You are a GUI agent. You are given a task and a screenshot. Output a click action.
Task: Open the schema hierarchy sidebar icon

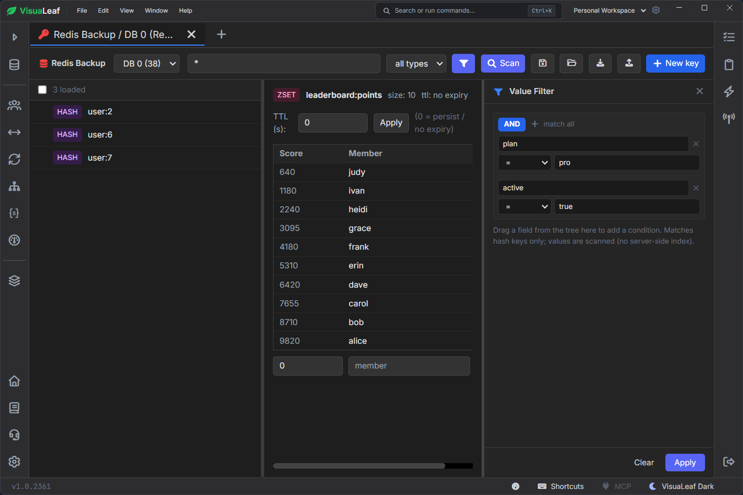(14, 186)
